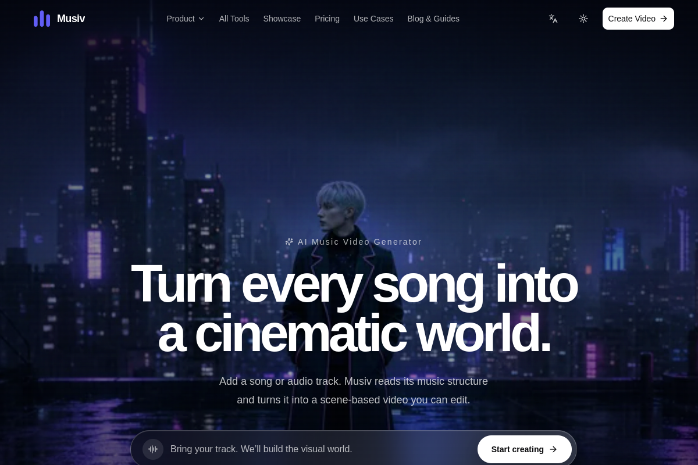Screen dimensions: 698x465
Task: Click the 'AI Music Video Generator' label
Action: pyautogui.click(x=354, y=242)
